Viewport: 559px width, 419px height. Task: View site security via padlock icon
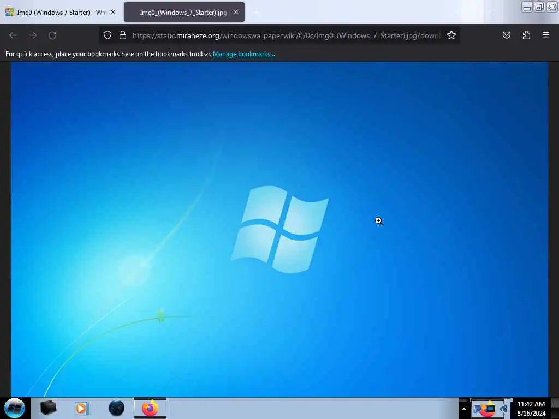(123, 35)
